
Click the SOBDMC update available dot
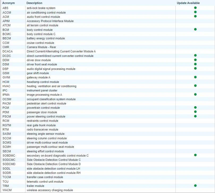point(195,155)
